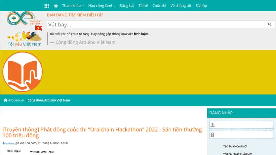276x155 pixels.
Task: Open the Bài tập menu item
Action: tap(201, 6)
